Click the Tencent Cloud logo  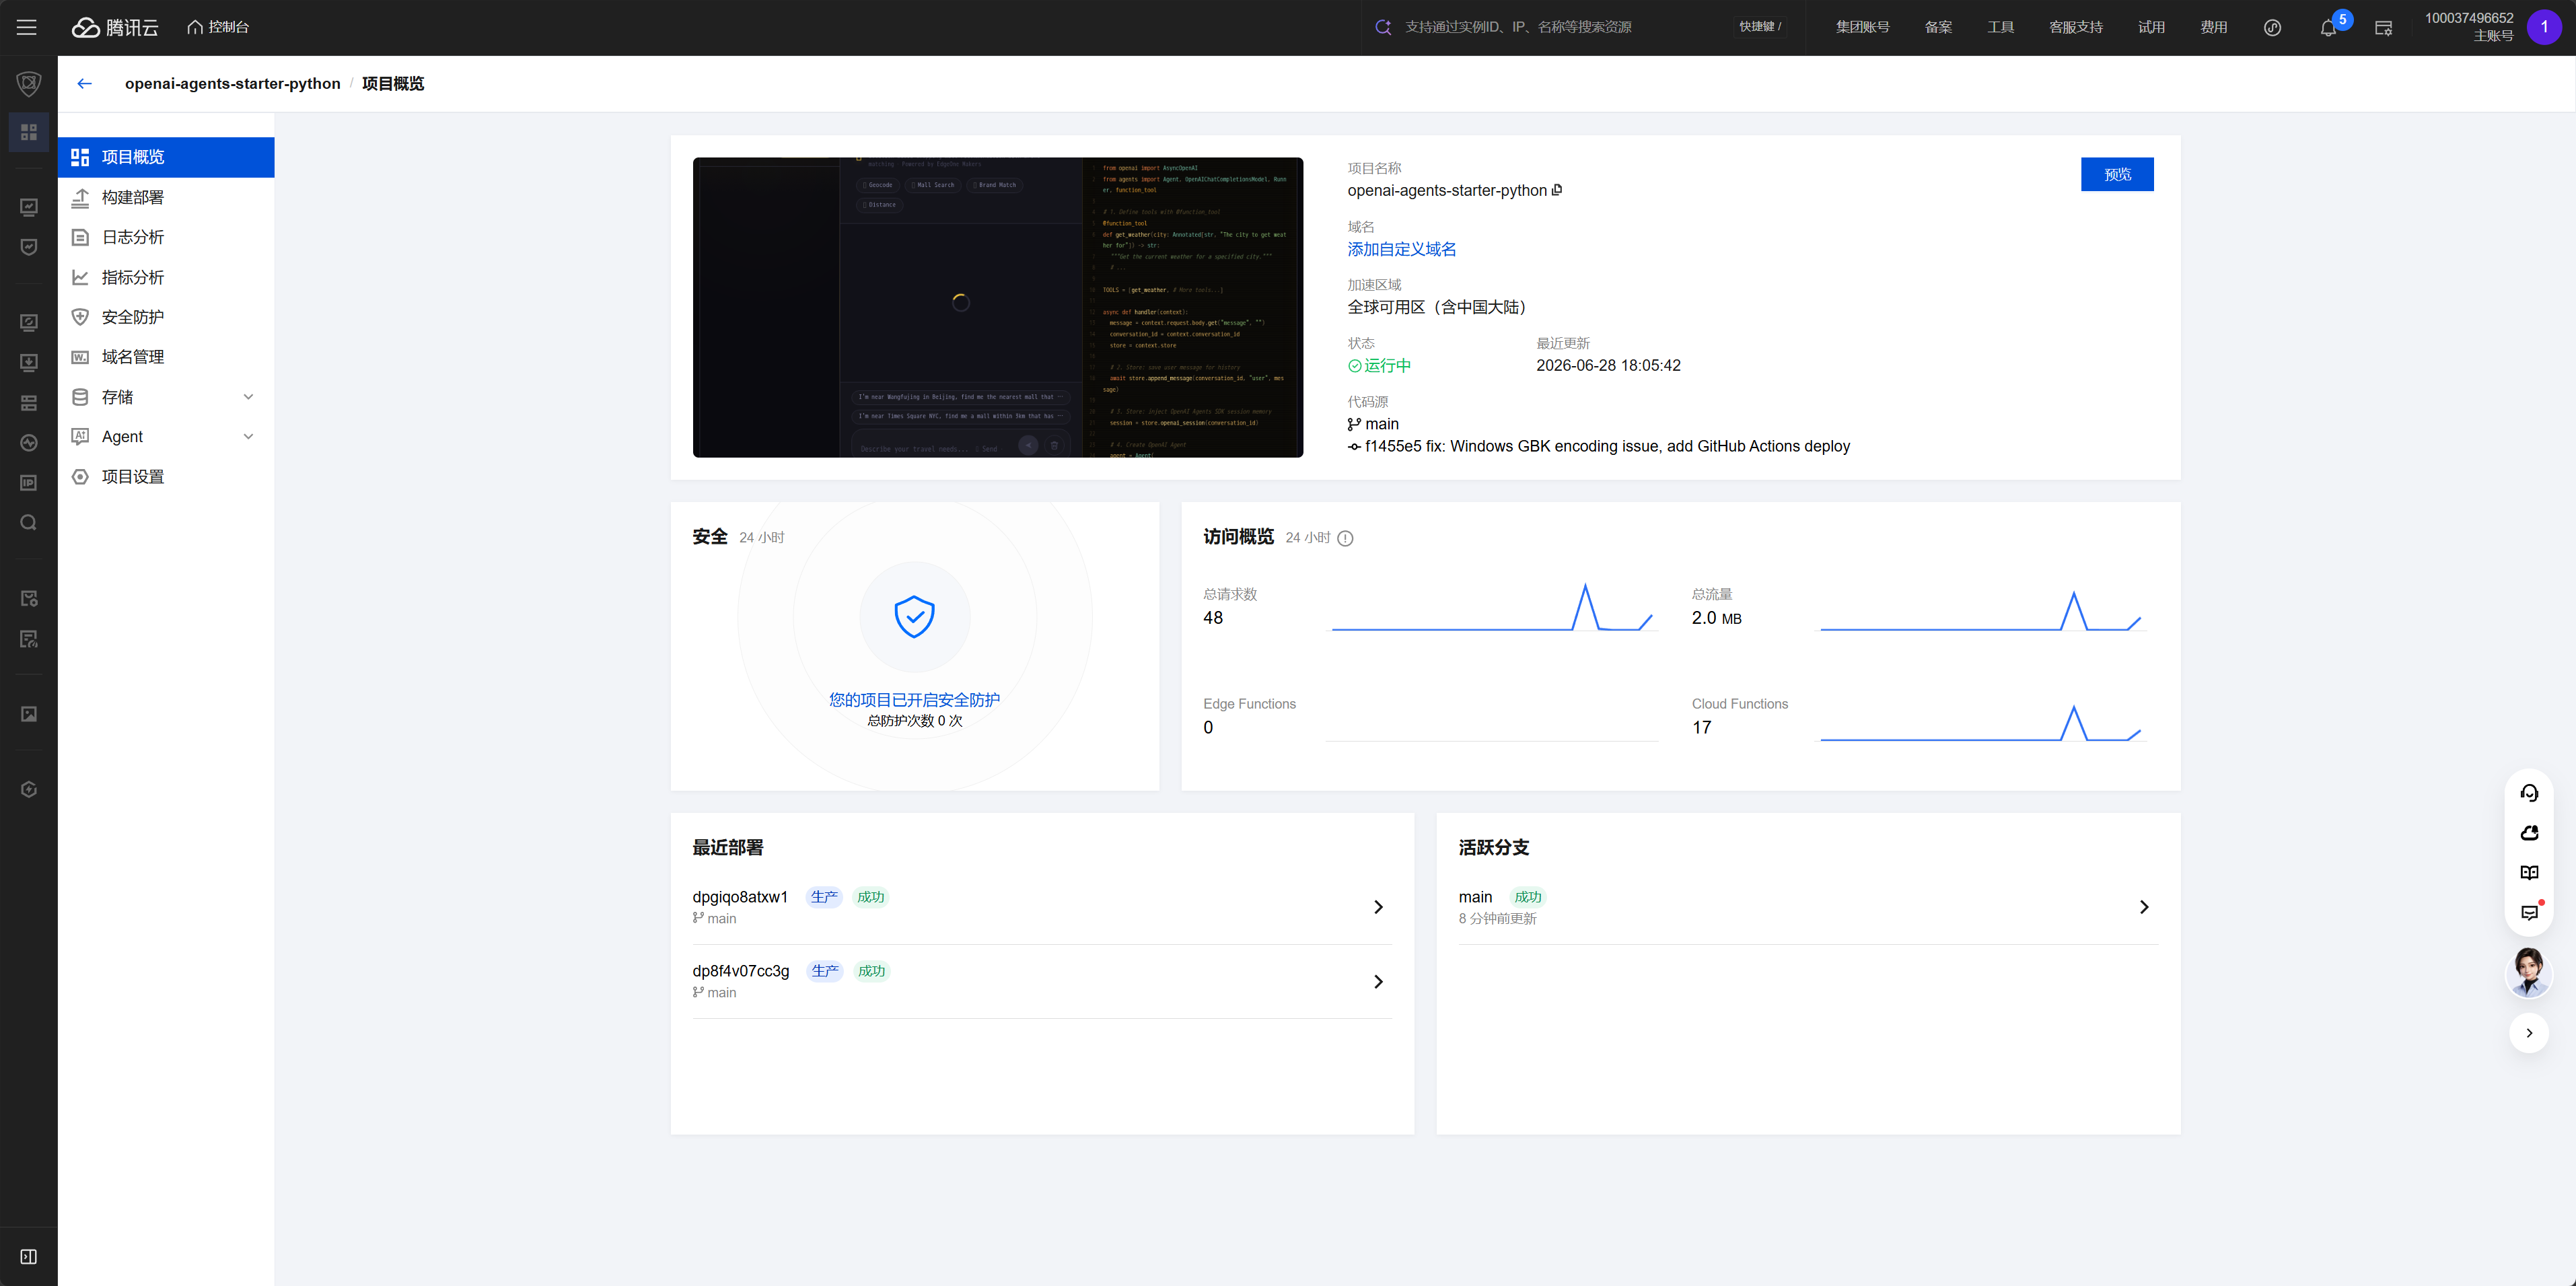click(x=115, y=27)
